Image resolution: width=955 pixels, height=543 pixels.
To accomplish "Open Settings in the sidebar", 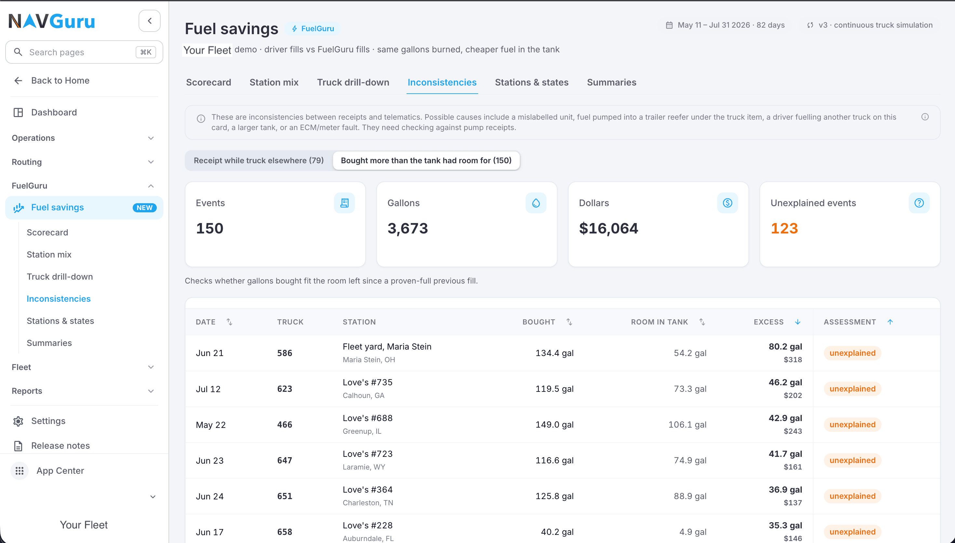I will [x=48, y=421].
